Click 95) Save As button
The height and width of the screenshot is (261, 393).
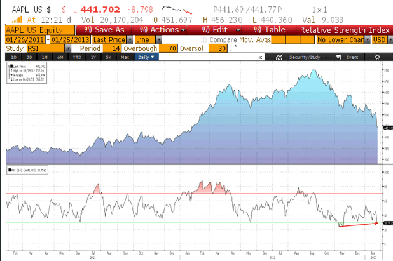pyautogui.click(x=104, y=30)
